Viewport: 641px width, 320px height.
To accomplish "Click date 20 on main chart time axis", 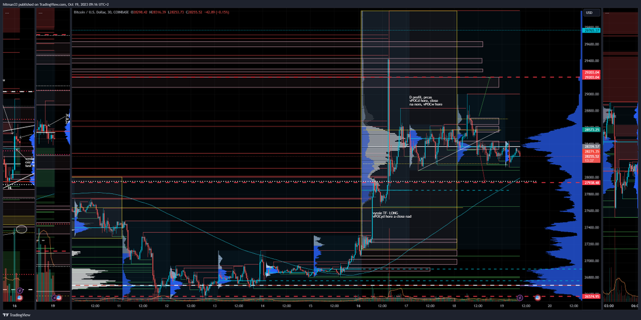I will [x=549, y=306].
